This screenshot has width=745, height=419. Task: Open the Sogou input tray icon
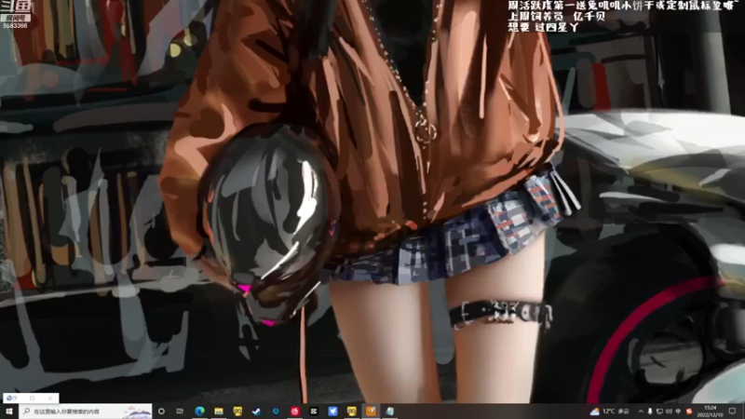click(x=689, y=412)
